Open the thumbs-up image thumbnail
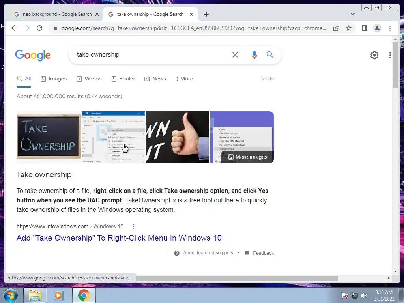404x303 pixels. 178,137
